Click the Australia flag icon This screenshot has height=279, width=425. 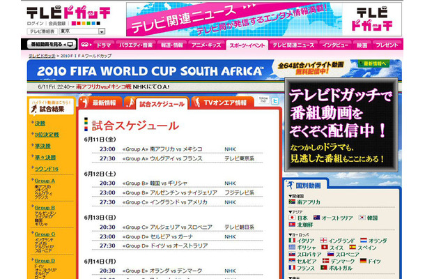pos(316,218)
